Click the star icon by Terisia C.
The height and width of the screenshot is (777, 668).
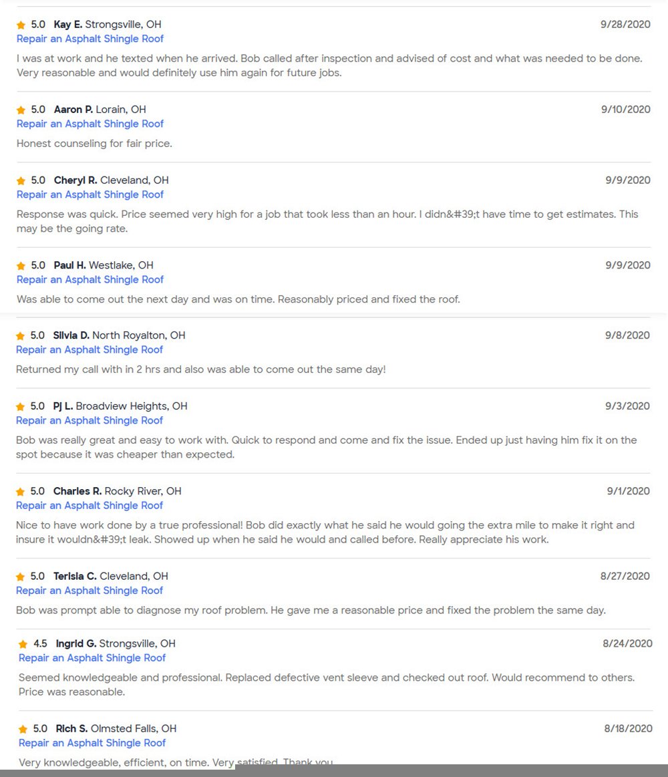pos(21,577)
